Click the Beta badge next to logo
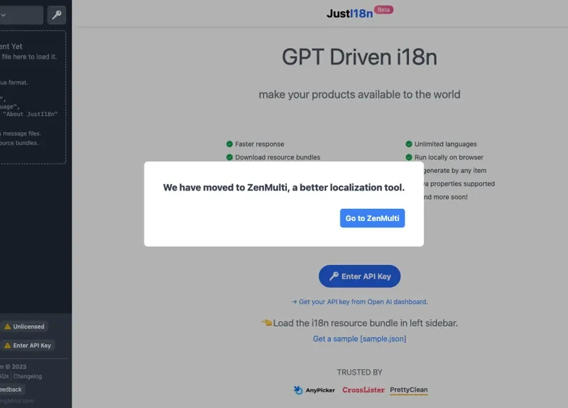 [x=383, y=10]
